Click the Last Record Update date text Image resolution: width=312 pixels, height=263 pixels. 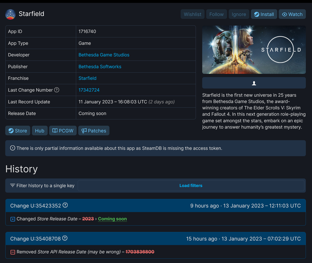pyautogui.click(x=113, y=102)
